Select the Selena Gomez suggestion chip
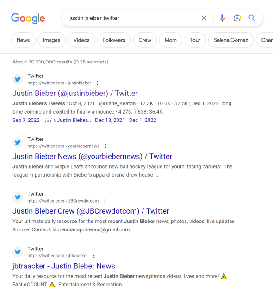 click(x=230, y=40)
